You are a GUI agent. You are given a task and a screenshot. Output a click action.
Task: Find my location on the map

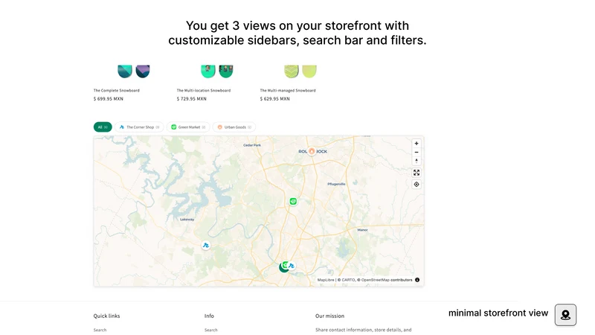[416, 185]
